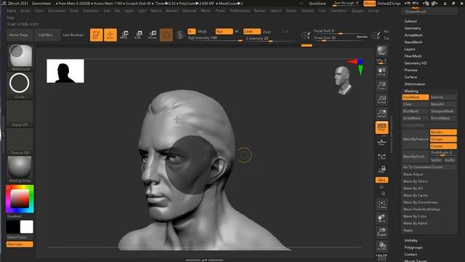Click the silhouette reference thumbnail
This screenshot has width=465, height=262.
(x=65, y=71)
